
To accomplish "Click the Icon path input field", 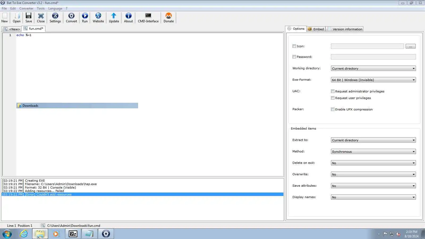I will pos(367,46).
